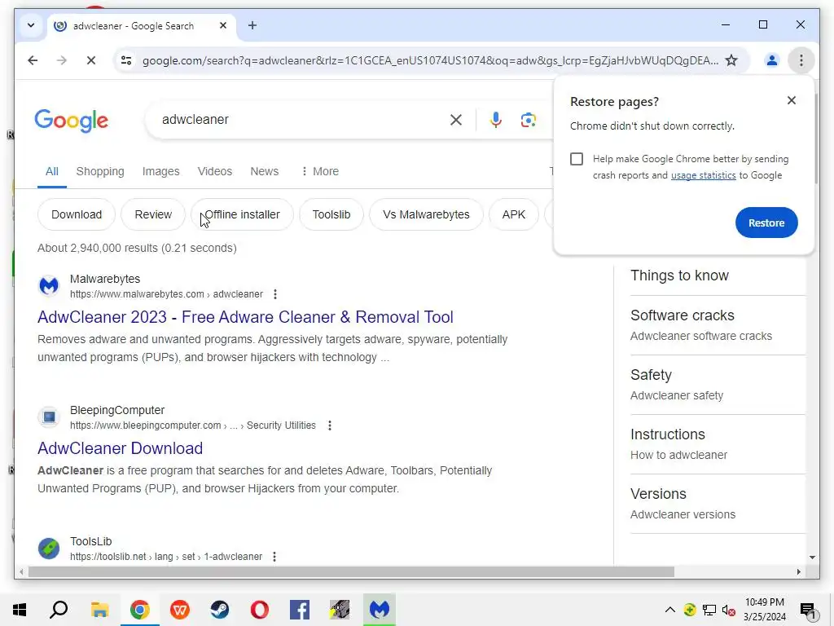Image resolution: width=834 pixels, height=626 pixels.
Task: Open notification center icon
Action: (808, 610)
